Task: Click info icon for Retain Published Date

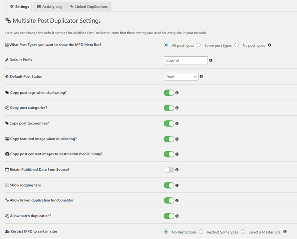Action: pos(177,170)
